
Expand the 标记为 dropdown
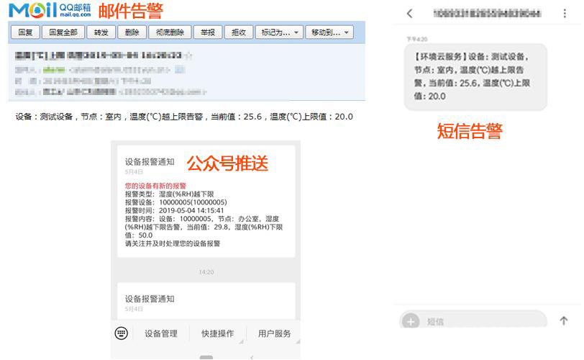coord(277,32)
